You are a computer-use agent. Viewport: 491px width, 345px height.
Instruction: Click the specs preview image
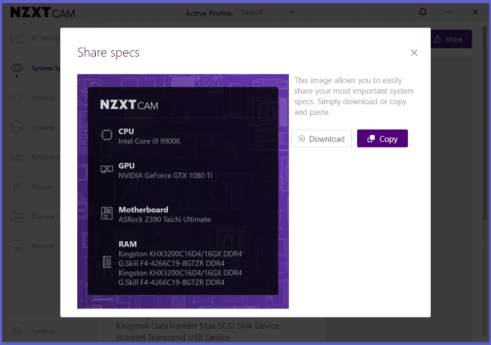tap(183, 191)
